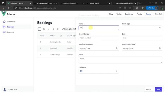Open browser tab actions menu icon
The image size is (165, 93).
3,3
